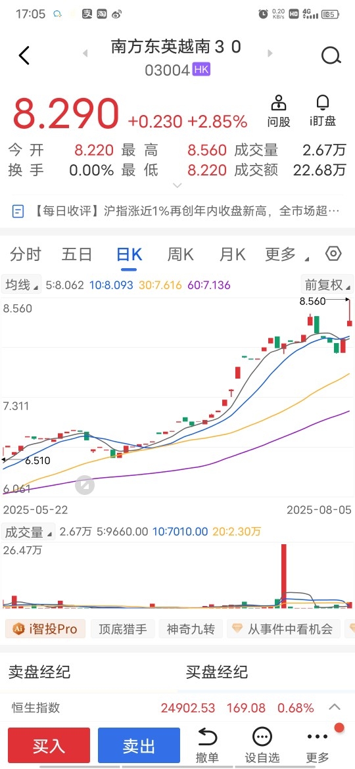Open chart settings hexagon icon
This screenshot has height=769, width=355.
tap(333, 254)
